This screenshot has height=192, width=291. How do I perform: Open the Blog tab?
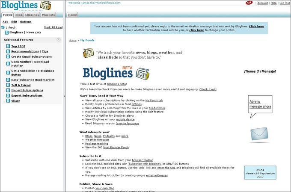click(18, 15)
